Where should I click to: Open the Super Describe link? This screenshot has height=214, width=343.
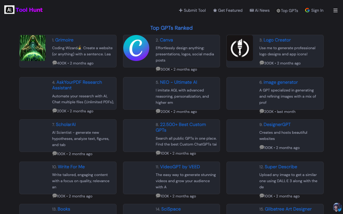coord(281,167)
